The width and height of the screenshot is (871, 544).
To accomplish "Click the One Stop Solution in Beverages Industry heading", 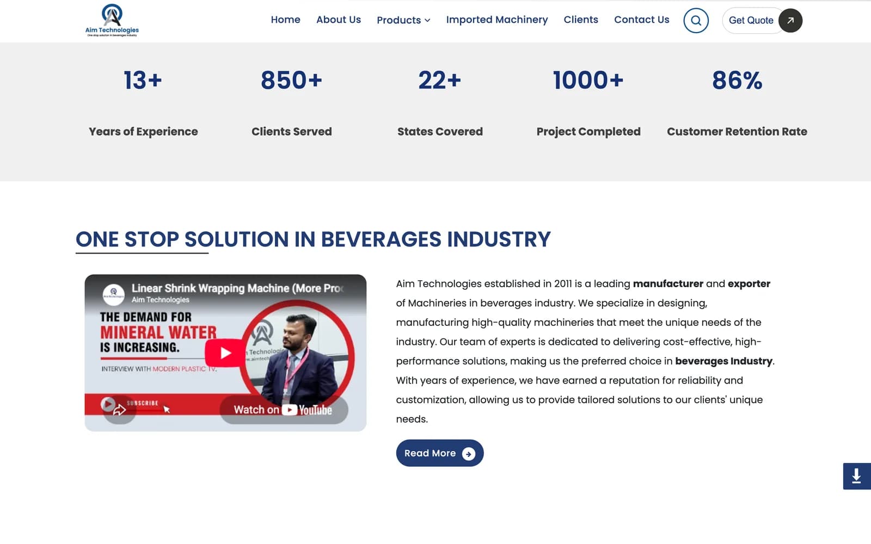I will coord(313,240).
